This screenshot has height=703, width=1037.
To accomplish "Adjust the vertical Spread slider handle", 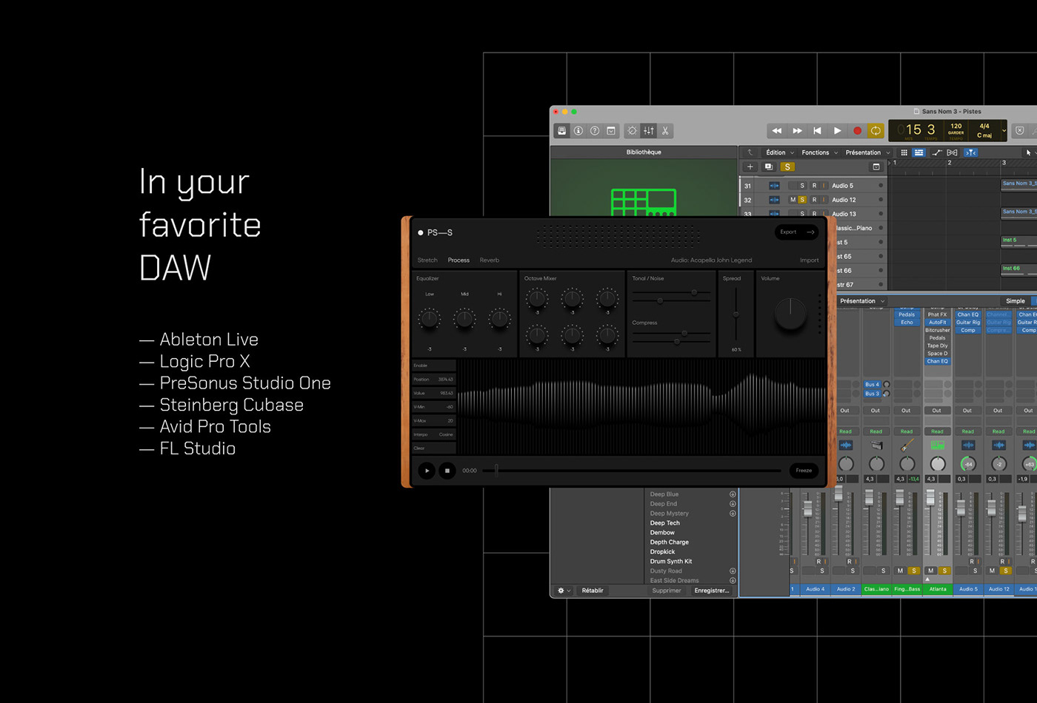I will pyautogui.click(x=736, y=314).
